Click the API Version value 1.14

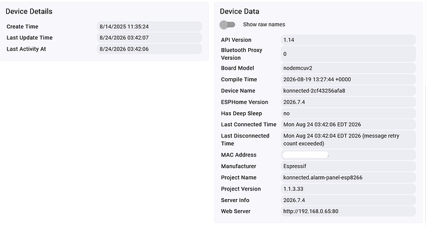[348, 40]
